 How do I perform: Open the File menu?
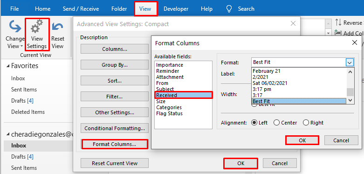[x=14, y=9]
